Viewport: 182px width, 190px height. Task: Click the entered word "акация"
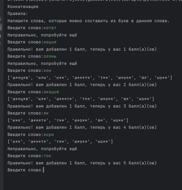51,92
